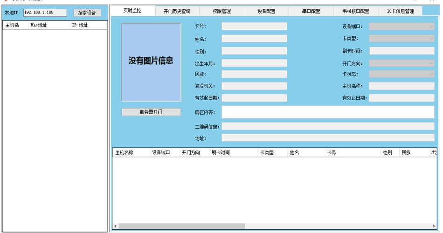Click the horizontal scrollbar left arrow
The width and height of the screenshot is (443, 233).
click(x=116, y=226)
